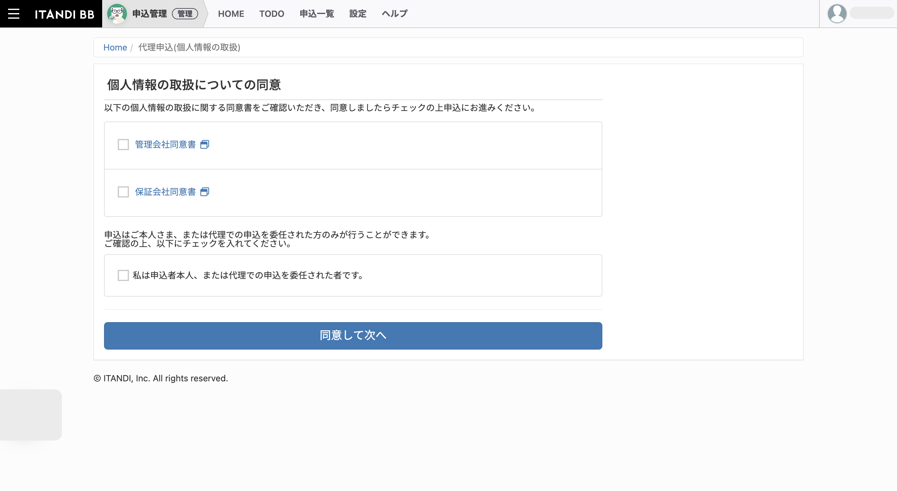
Task: Go to HOME in the navbar
Action: tap(231, 14)
